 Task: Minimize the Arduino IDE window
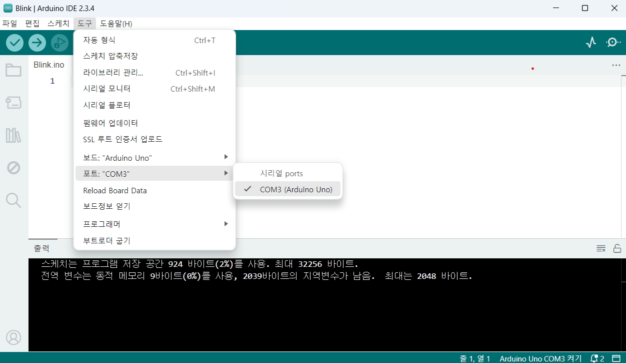[x=555, y=8]
